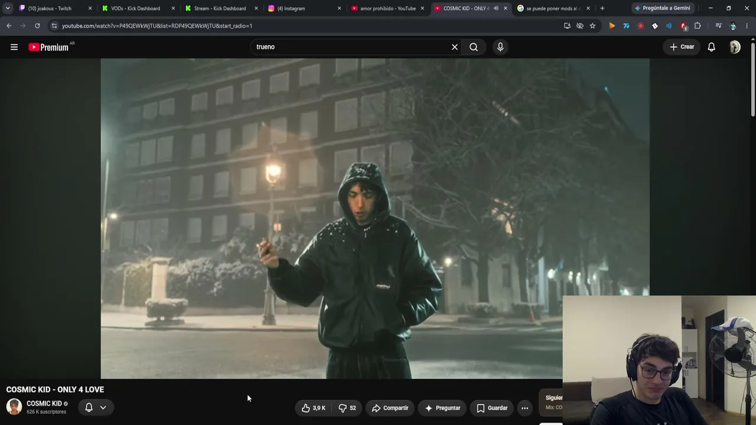Open the YouTube guide hamburger menu

[14, 47]
